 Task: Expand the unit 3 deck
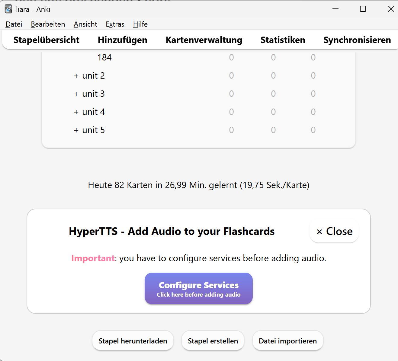[x=76, y=94]
